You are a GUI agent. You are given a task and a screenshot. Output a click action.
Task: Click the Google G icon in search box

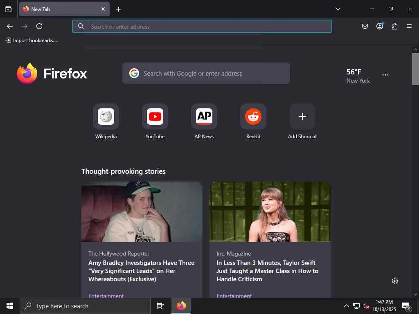(x=134, y=73)
